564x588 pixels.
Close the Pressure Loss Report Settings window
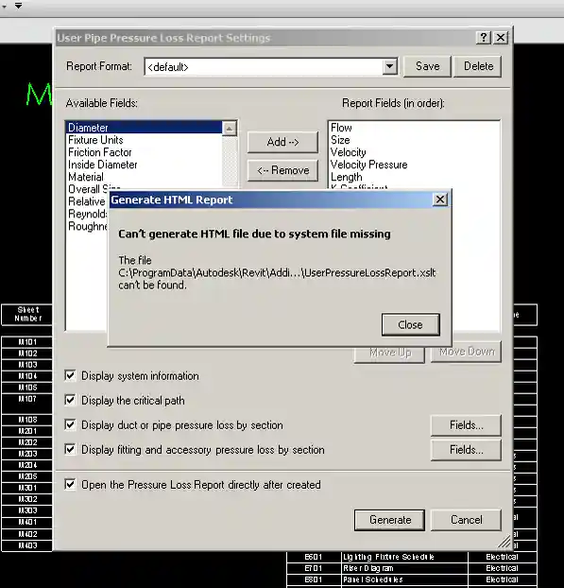point(501,38)
